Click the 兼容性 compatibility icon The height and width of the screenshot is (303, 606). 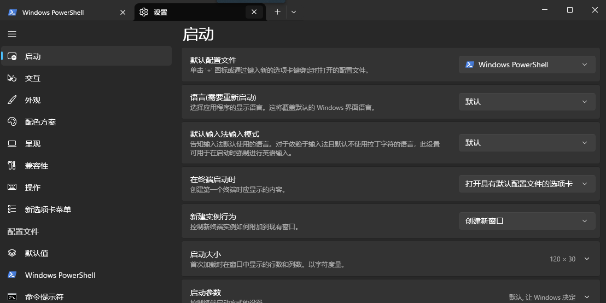click(x=12, y=165)
